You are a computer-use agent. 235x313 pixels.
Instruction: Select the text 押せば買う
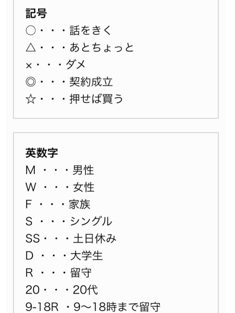point(96,99)
